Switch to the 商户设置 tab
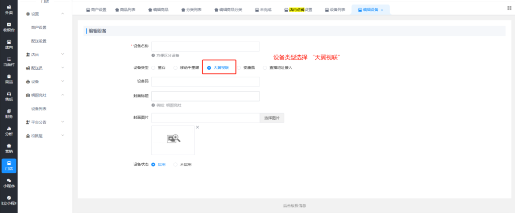Image resolution: width=515 pixels, height=213 pixels. 96,10
